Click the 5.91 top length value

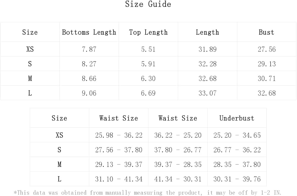click(148, 64)
